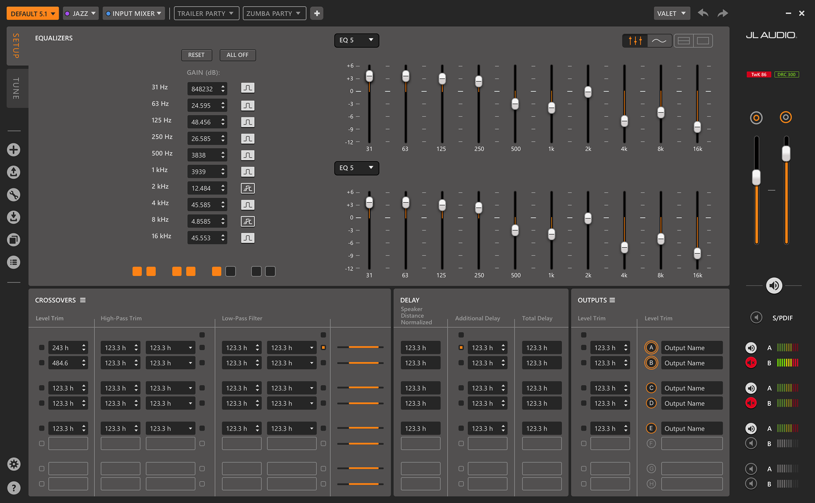This screenshot has width=815, height=503.
Task: Unmute the red muted speaker on first B channel
Action: coord(751,363)
